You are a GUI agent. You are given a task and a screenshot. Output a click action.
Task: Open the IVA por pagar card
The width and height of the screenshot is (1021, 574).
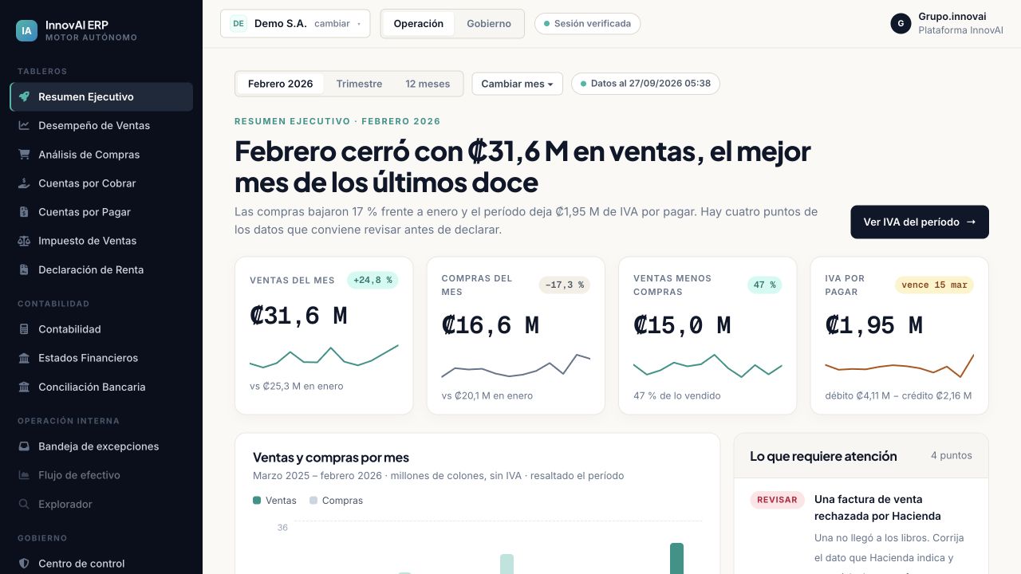[900, 336]
